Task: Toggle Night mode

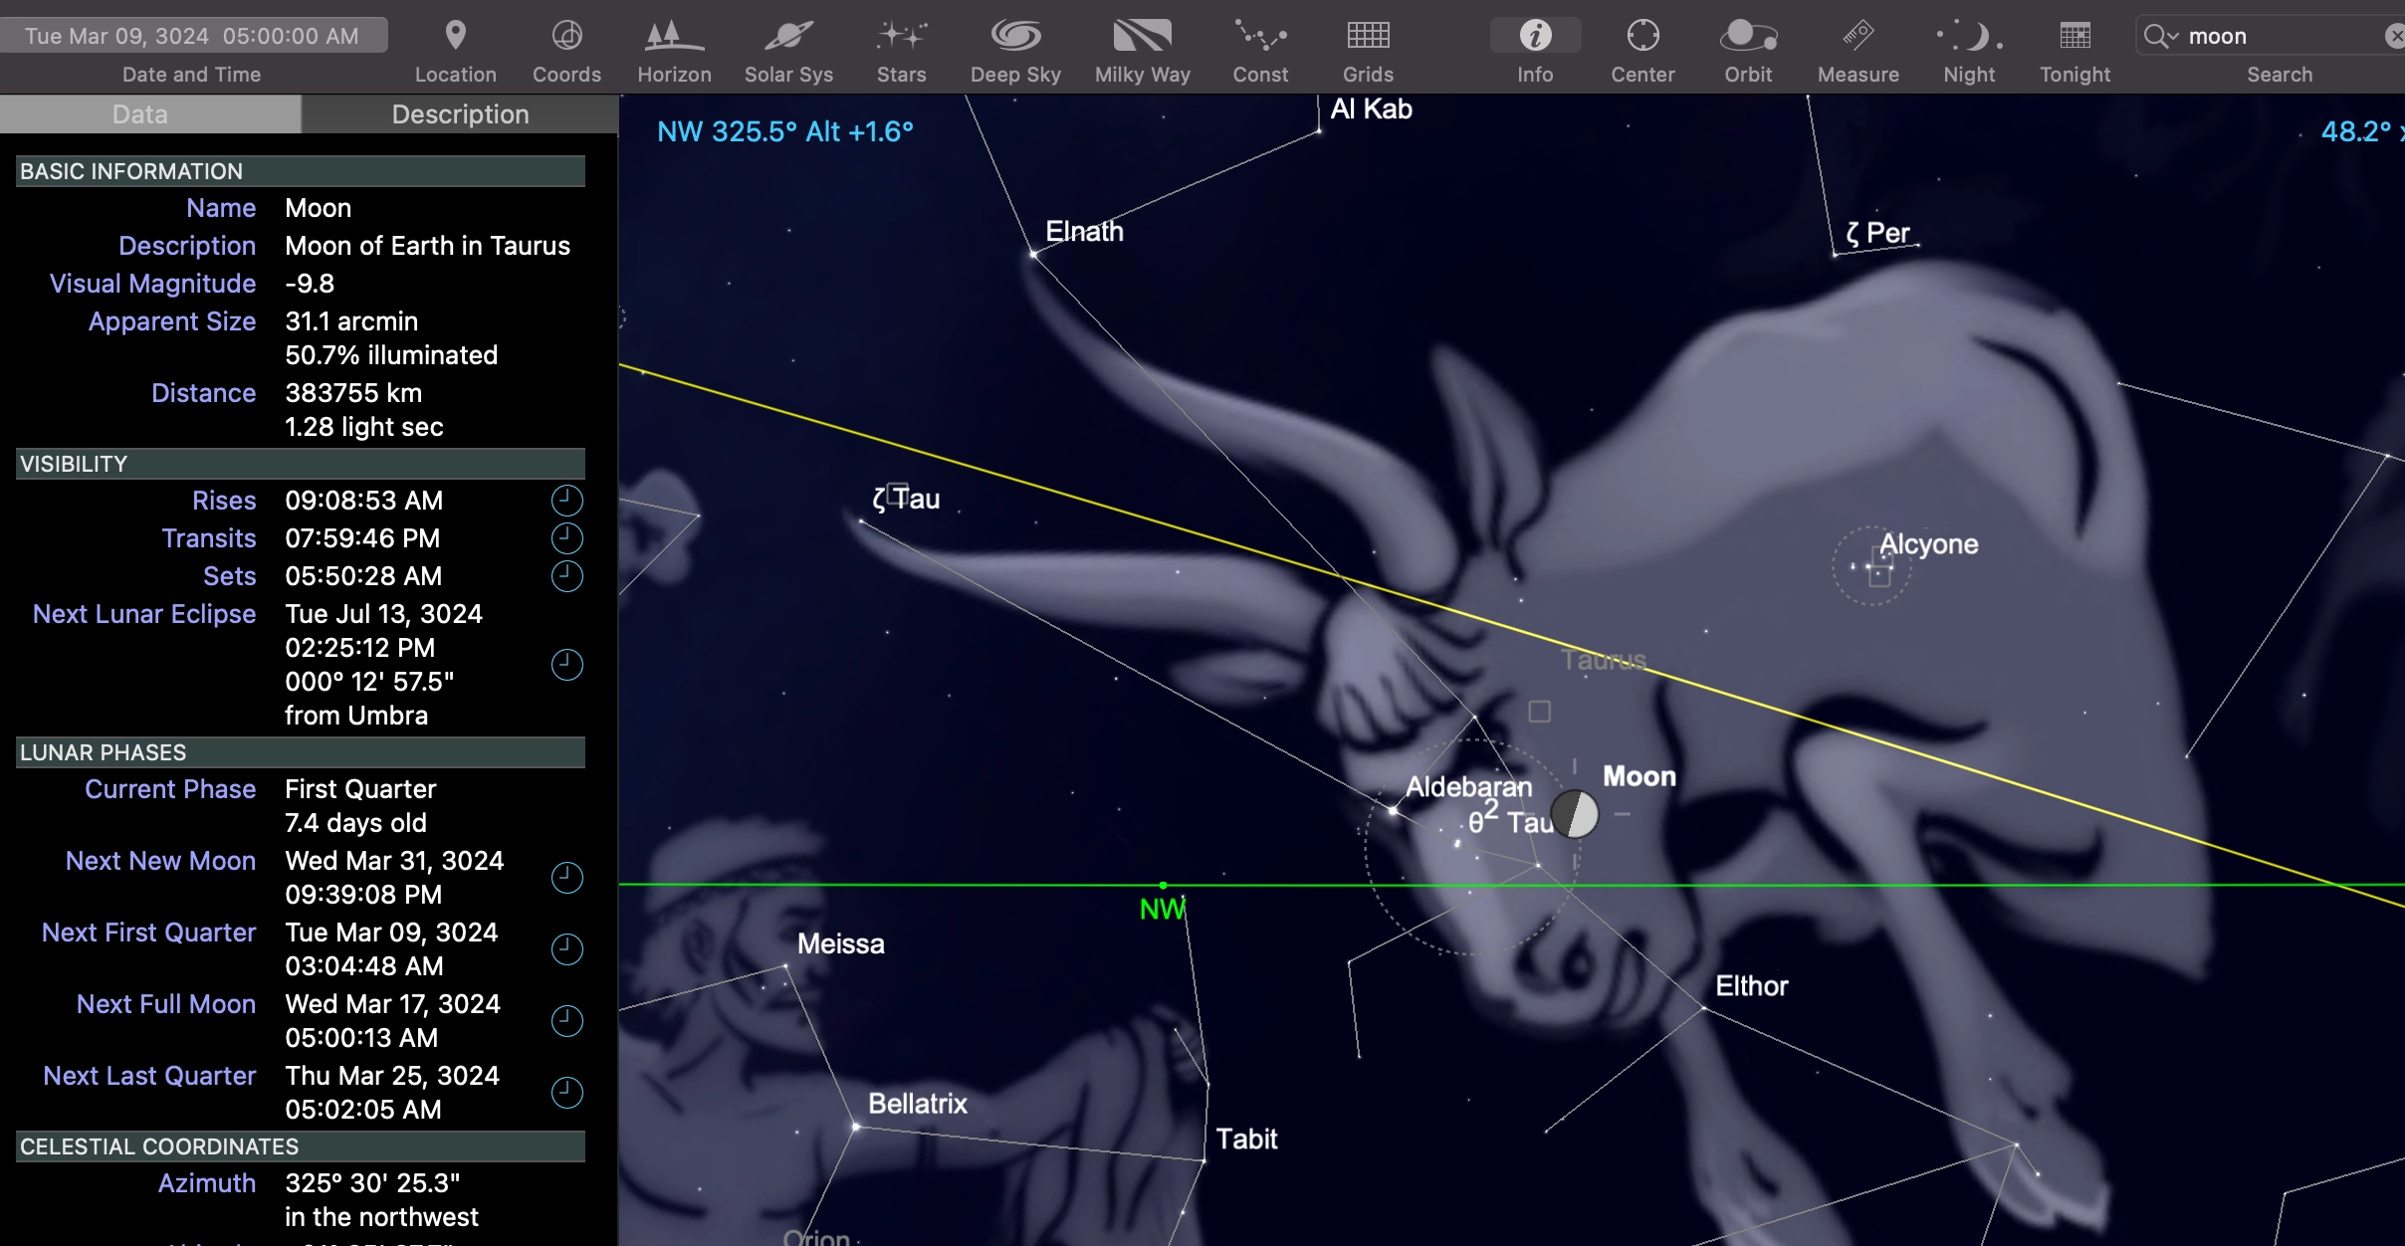Action: coord(1968,37)
